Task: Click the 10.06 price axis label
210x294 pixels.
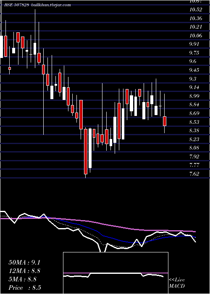Action: (196, 36)
